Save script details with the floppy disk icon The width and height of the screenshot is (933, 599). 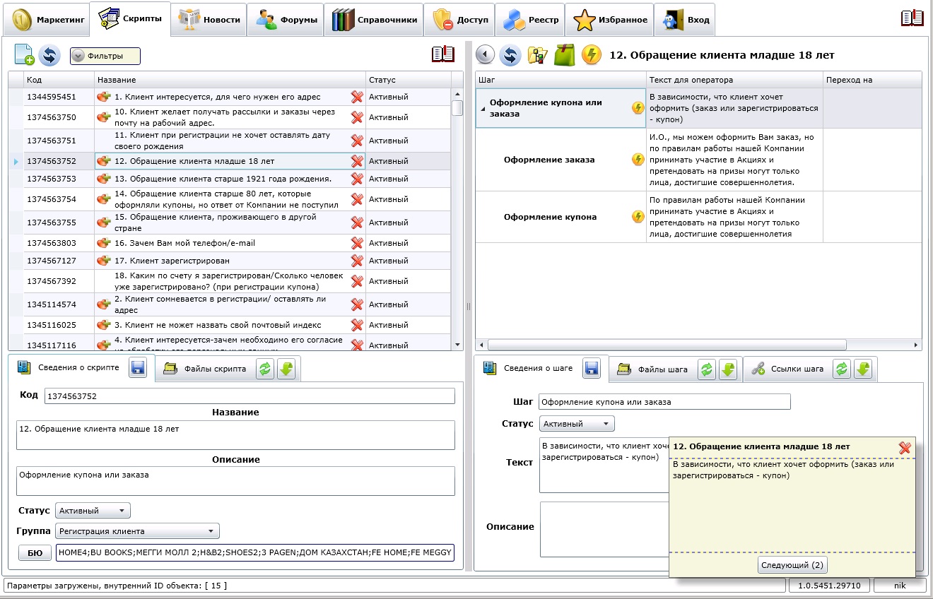[x=138, y=368]
